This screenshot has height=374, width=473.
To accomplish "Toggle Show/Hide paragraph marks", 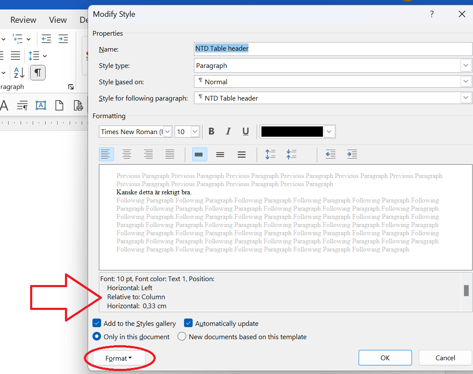I will point(38,73).
